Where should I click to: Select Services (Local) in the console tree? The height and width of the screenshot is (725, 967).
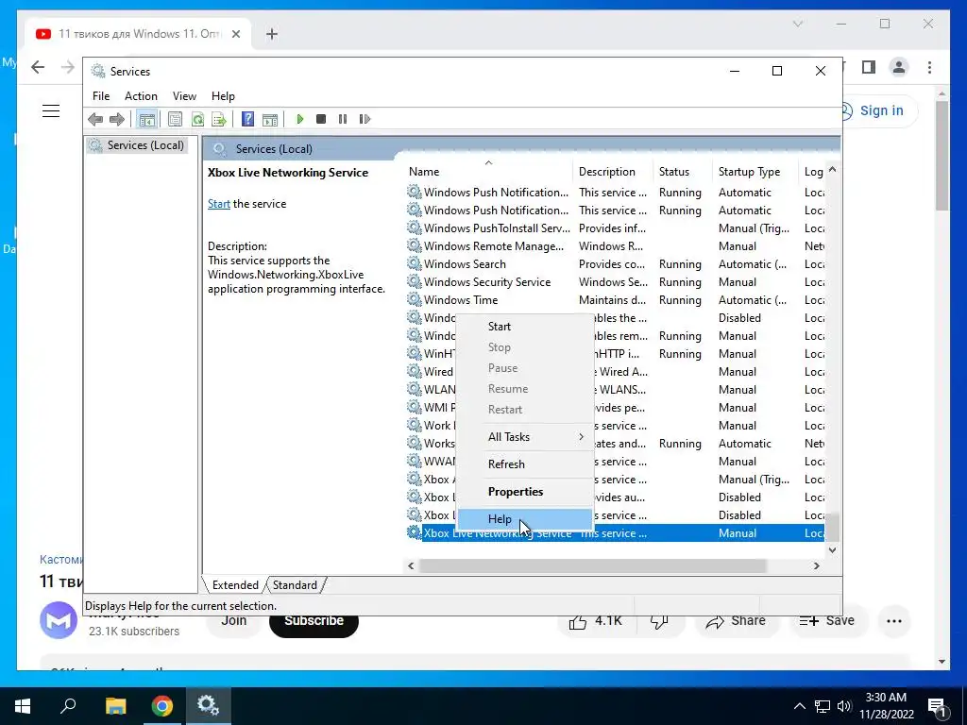(137, 145)
